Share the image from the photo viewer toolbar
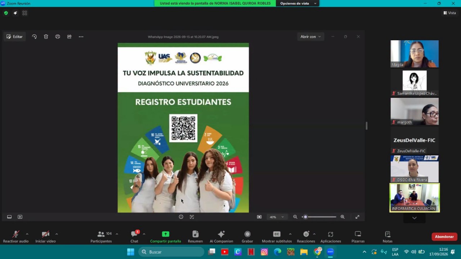This screenshot has height=259, width=461. coord(70,37)
